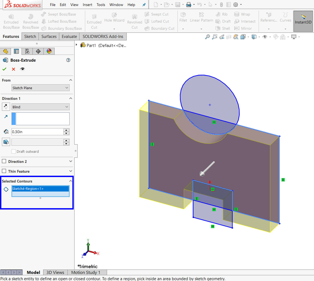
Task: Open the DisplayManager color wheel tab
Action: [49, 51]
